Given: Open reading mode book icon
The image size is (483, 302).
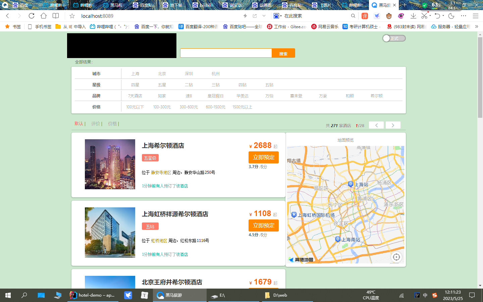Looking at the screenshot, I should tap(56, 16).
